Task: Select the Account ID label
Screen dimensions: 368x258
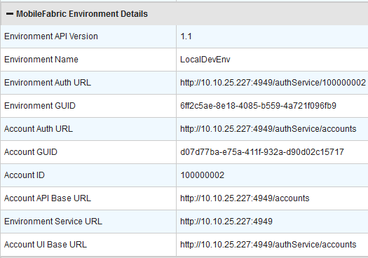Action: [24, 175]
